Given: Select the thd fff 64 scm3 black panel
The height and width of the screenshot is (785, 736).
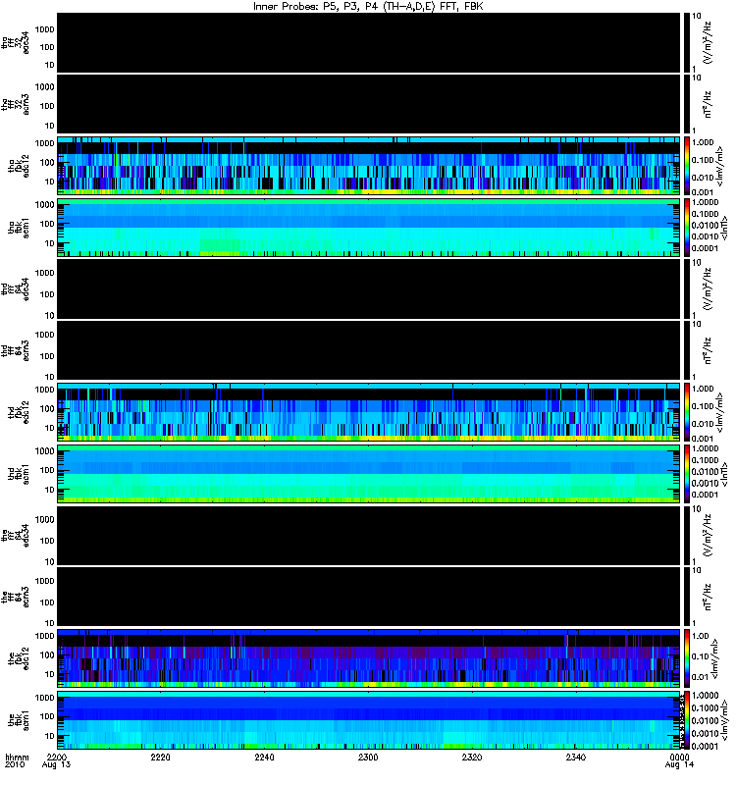Looking at the screenshot, I should 369,350.
